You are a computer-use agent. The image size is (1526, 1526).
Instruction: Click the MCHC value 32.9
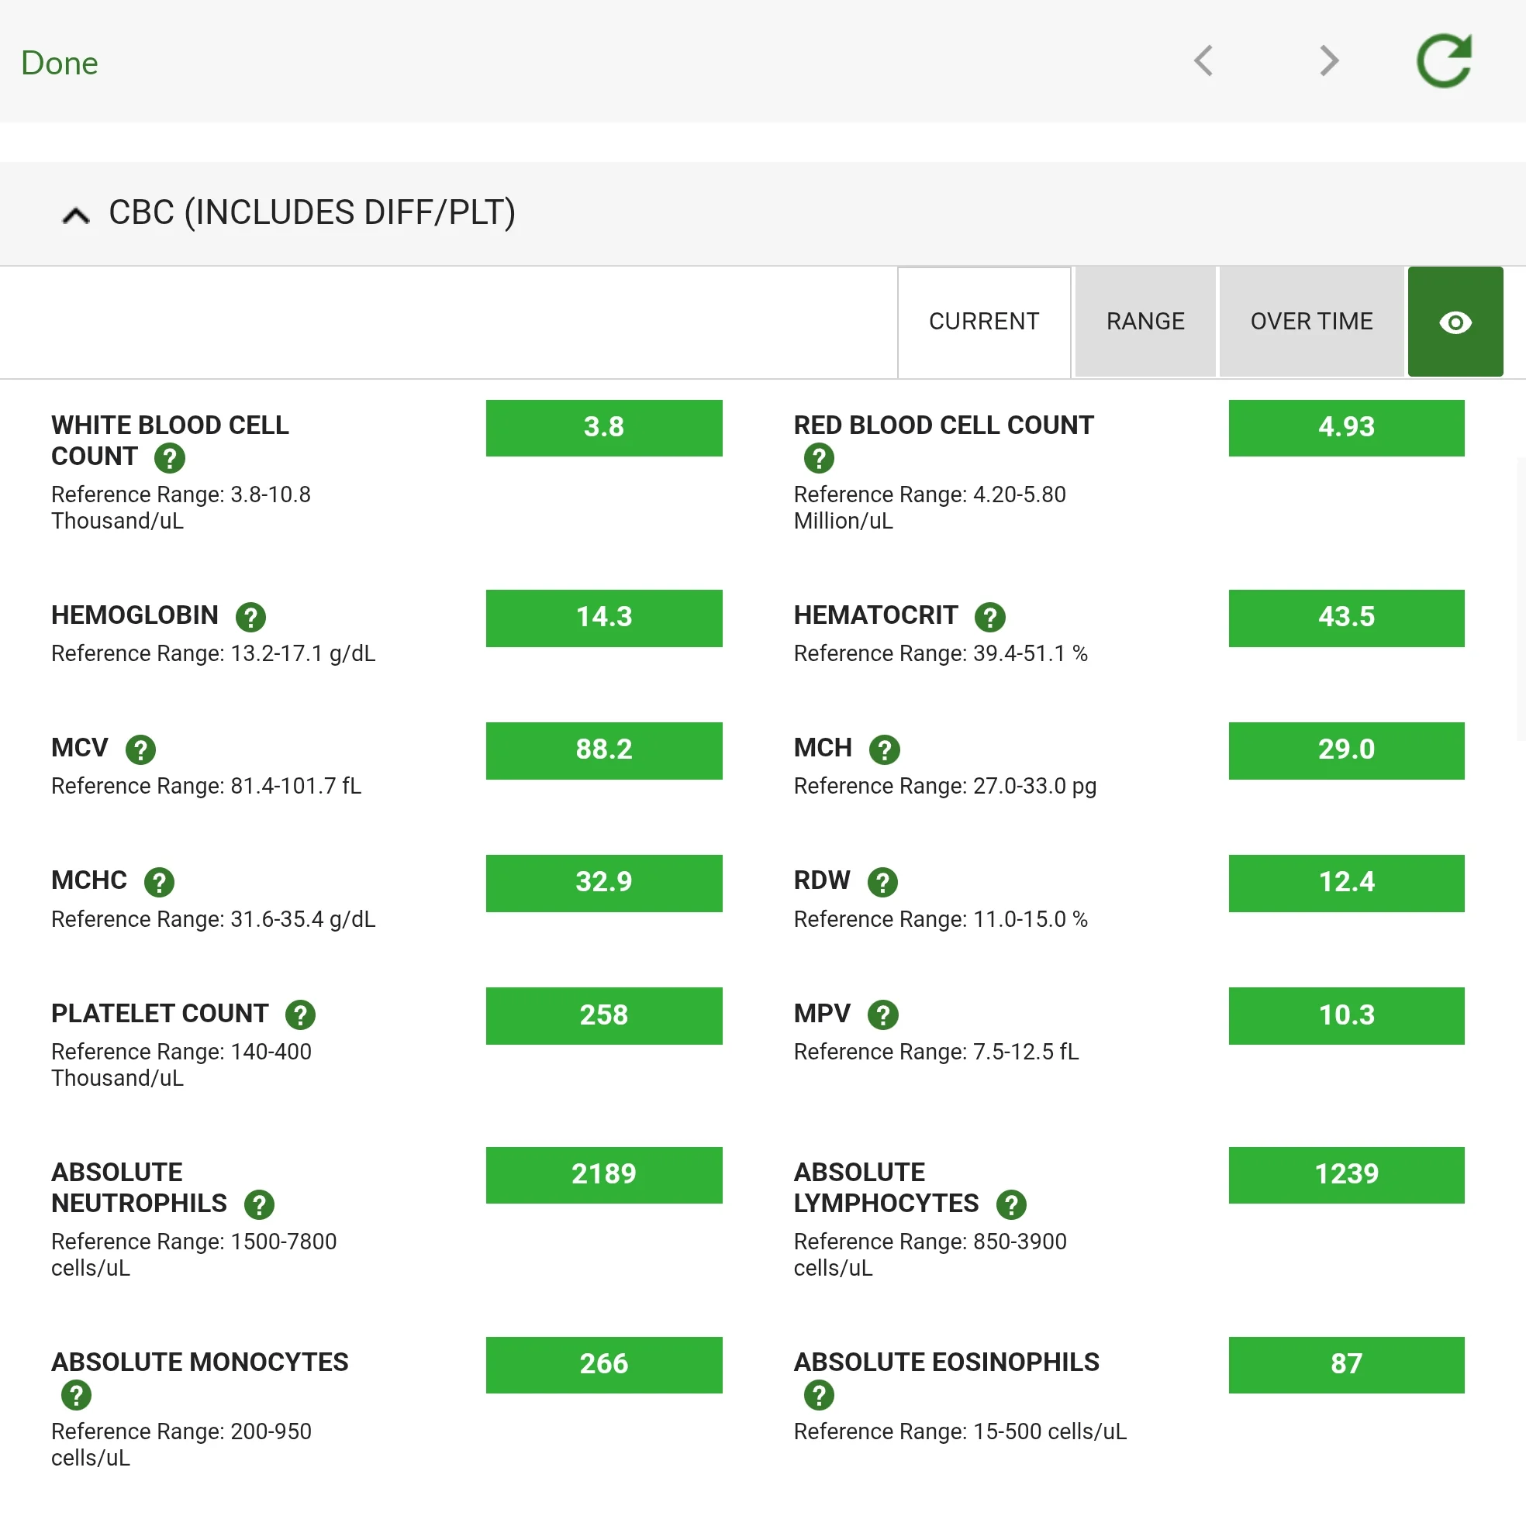point(604,883)
